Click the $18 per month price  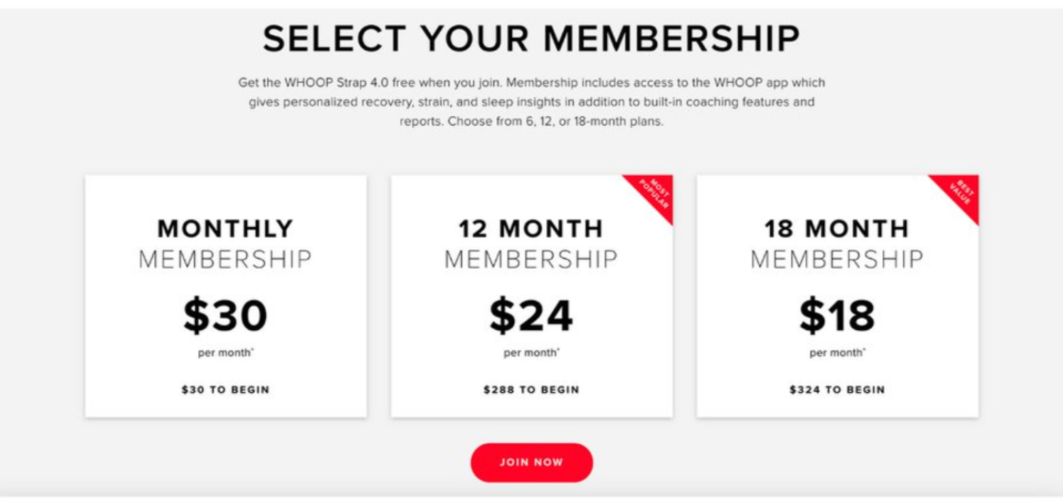pyautogui.click(x=837, y=316)
